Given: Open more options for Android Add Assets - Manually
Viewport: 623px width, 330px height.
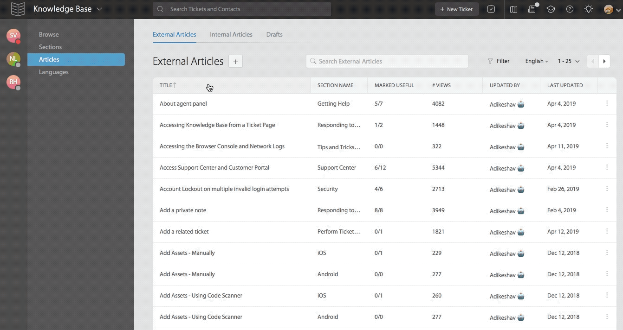Looking at the screenshot, I should tap(607, 274).
